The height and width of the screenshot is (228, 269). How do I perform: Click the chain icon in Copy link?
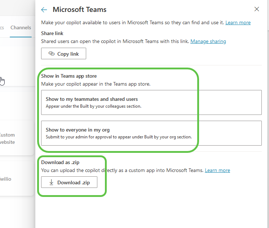coord(51,54)
